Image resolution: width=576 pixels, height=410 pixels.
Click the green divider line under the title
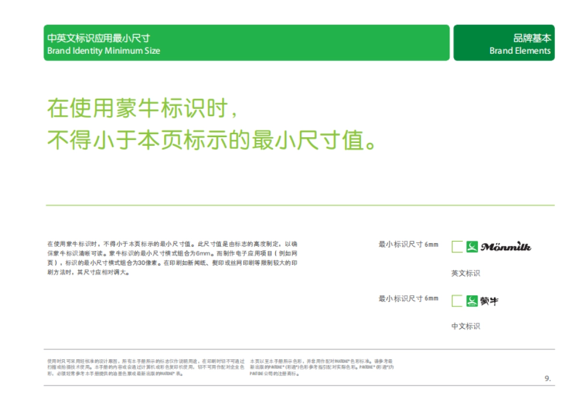point(300,204)
